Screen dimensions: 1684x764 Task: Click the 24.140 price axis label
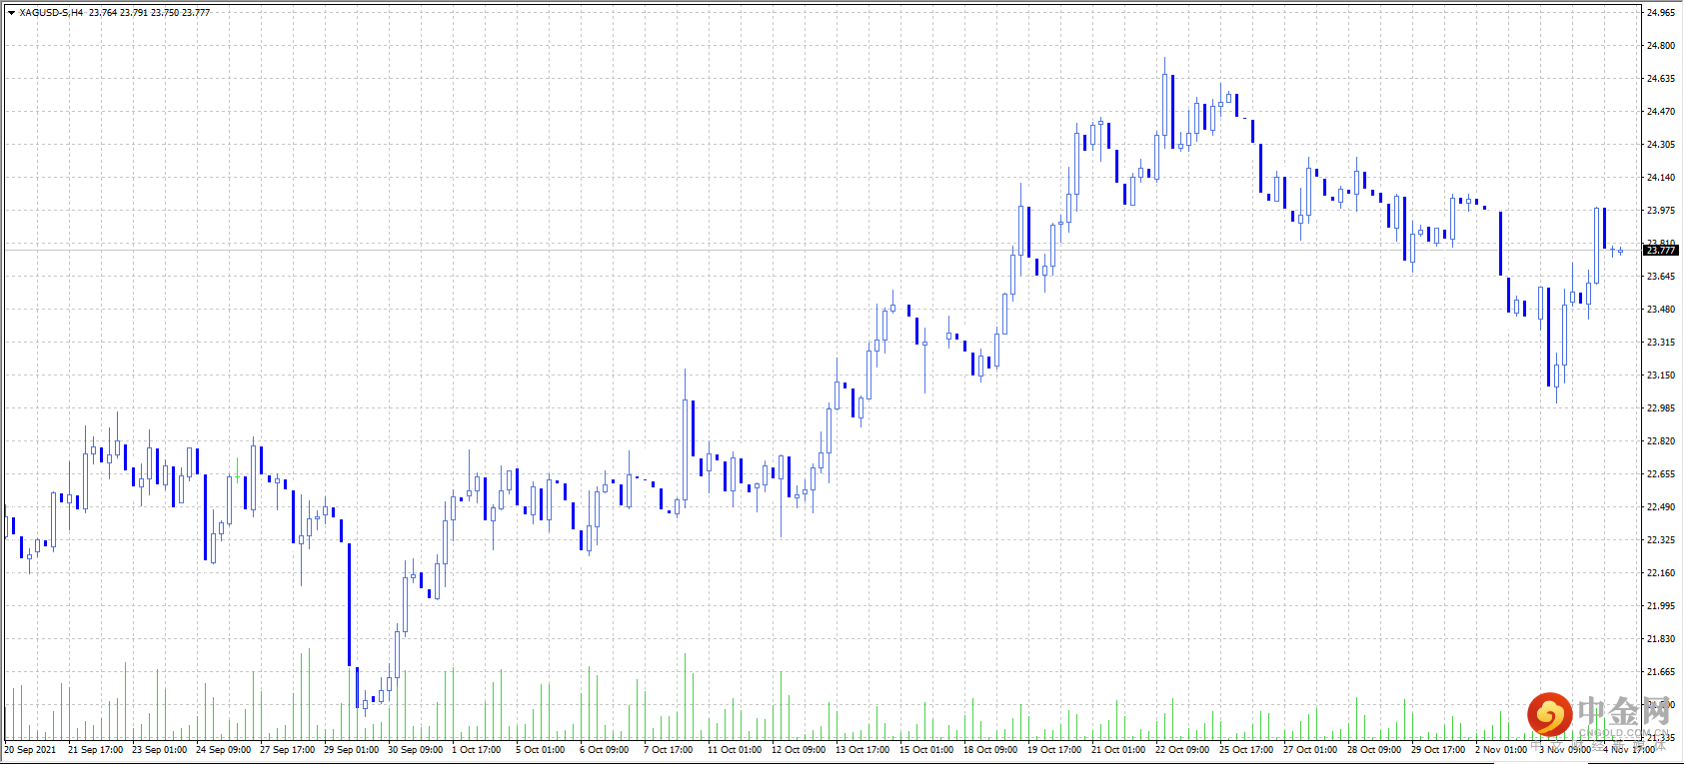(x=1661, y=178)
